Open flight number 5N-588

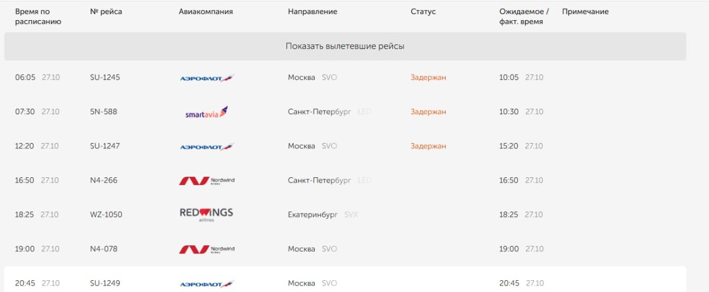[103, 112]
